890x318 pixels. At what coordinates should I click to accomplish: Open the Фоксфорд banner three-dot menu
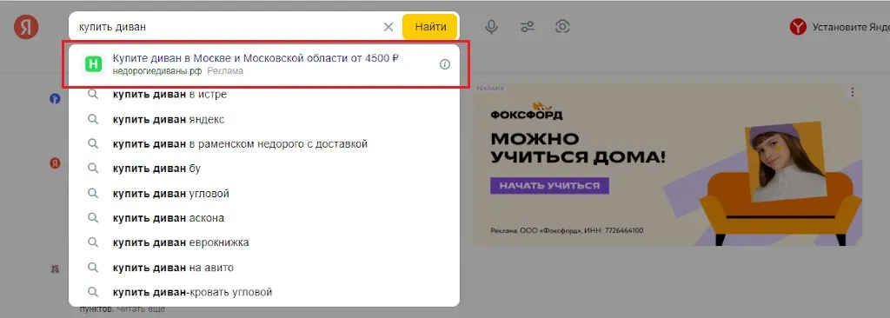click(852, 93)
